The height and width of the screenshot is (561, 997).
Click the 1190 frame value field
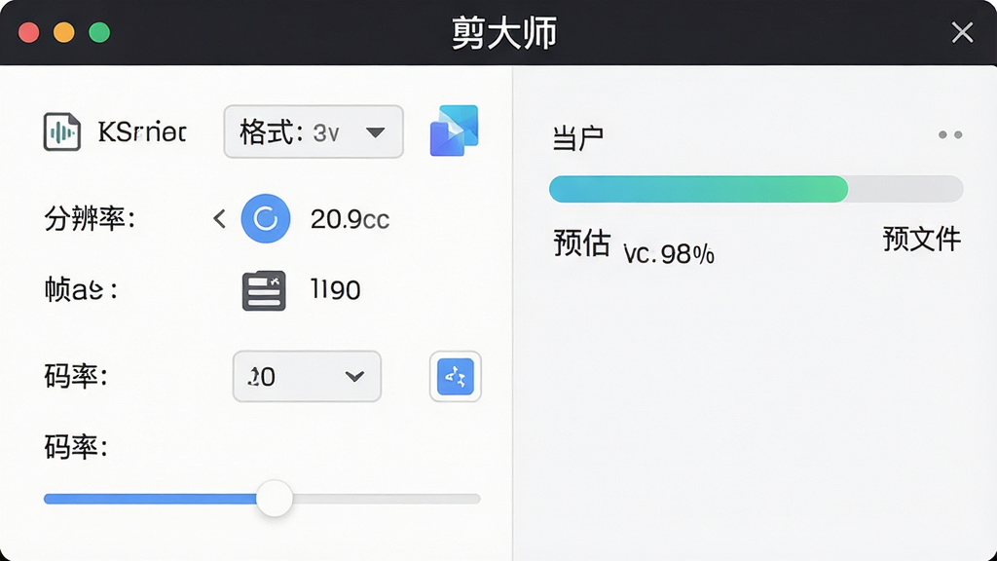point(335,290)
